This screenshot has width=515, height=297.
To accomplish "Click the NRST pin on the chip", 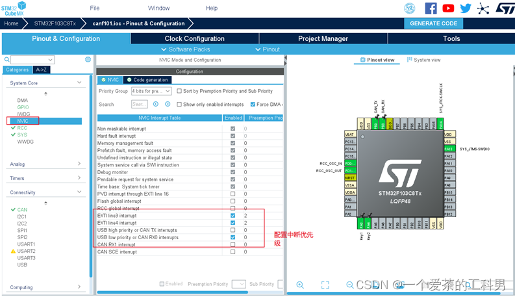I will coord(350,177).
